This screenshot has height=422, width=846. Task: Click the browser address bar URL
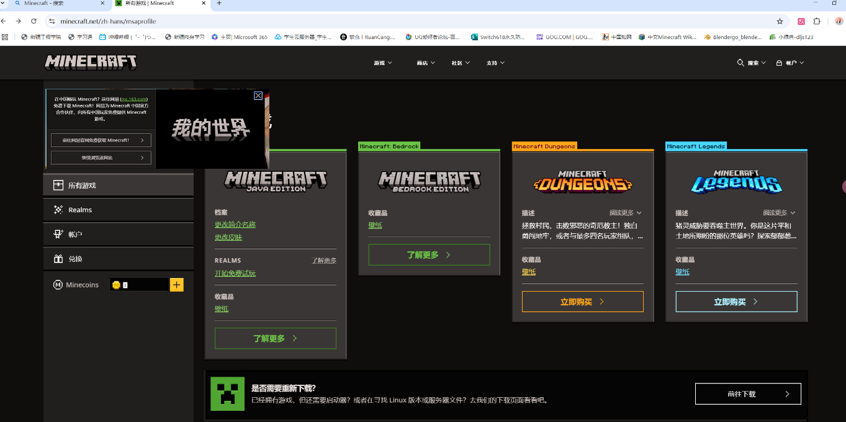[108, 21]
